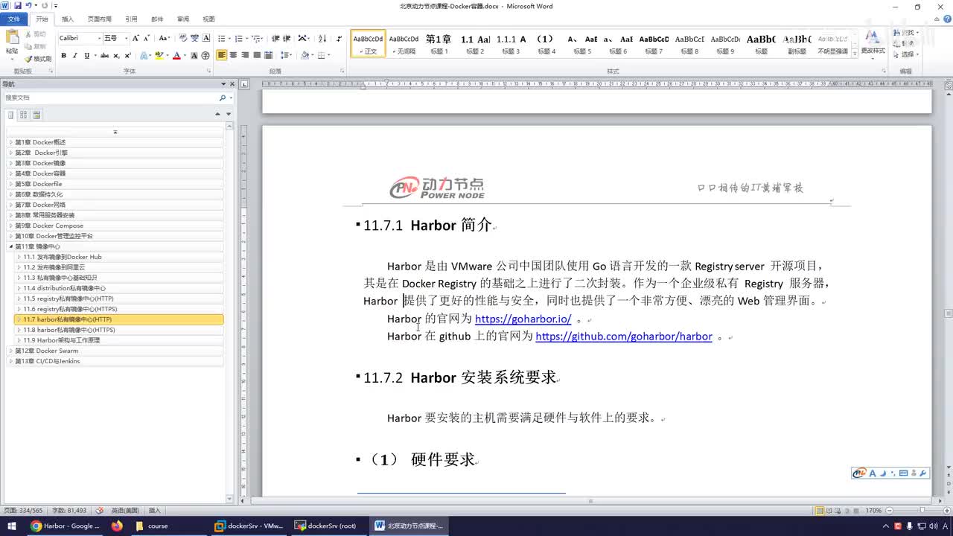Open Firefox from the taskbar
953x536 pixels.
click(x=117, y=526)
